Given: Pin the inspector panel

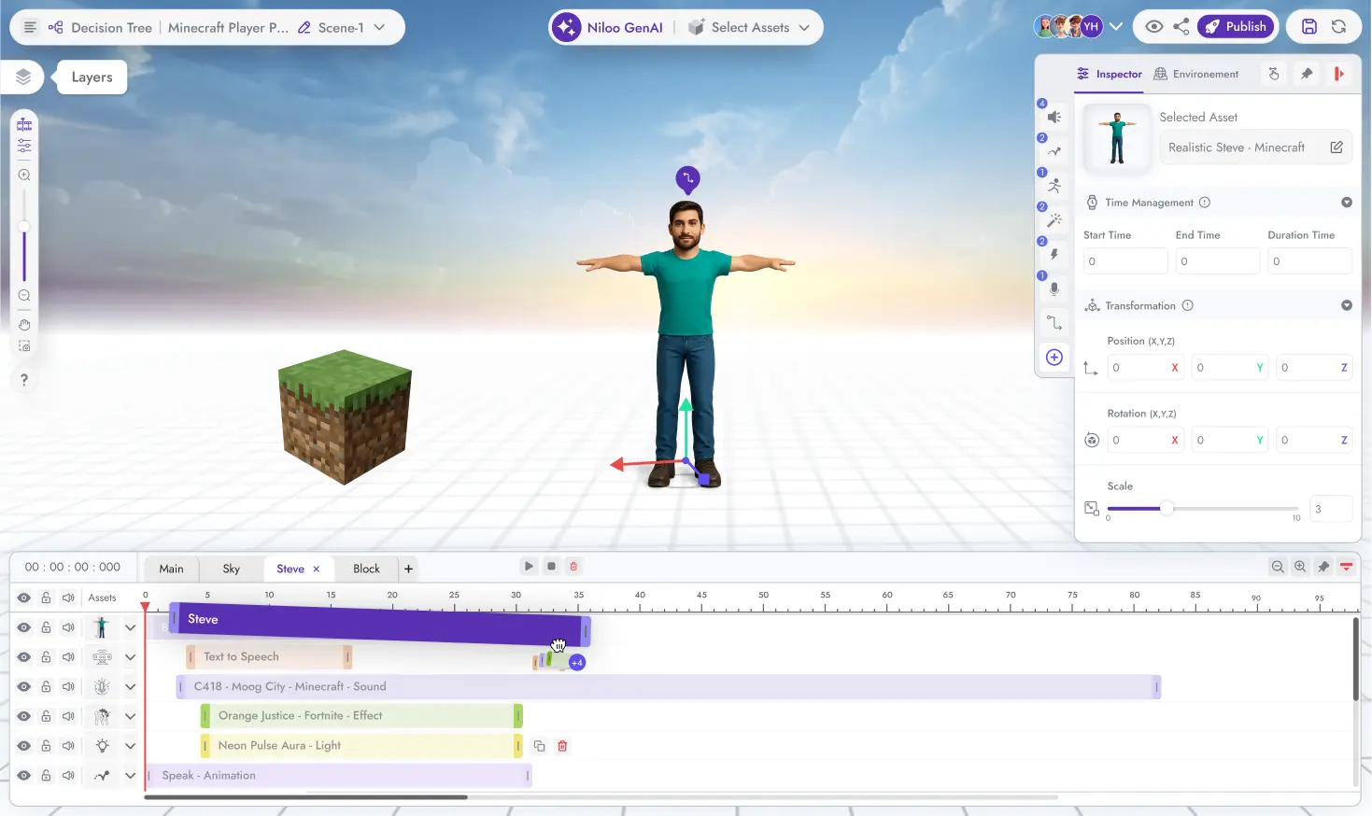Looking at the screenshot, I should tap(1307, 74).
